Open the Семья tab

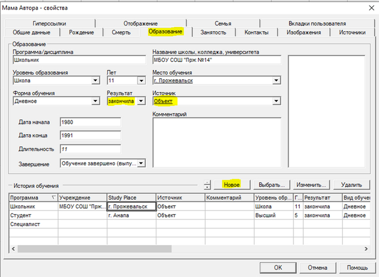[222, 23]
